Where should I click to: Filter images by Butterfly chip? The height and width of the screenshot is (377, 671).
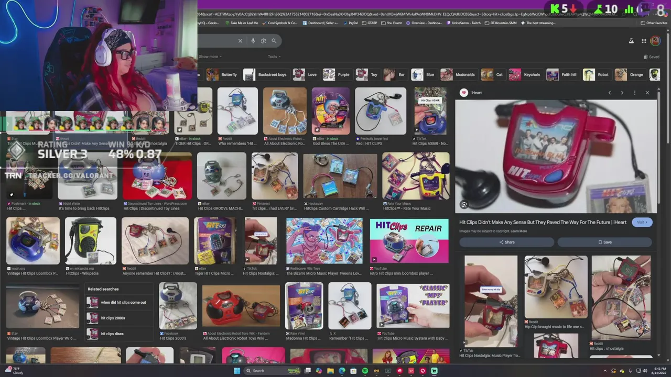[x=222, y=75]
